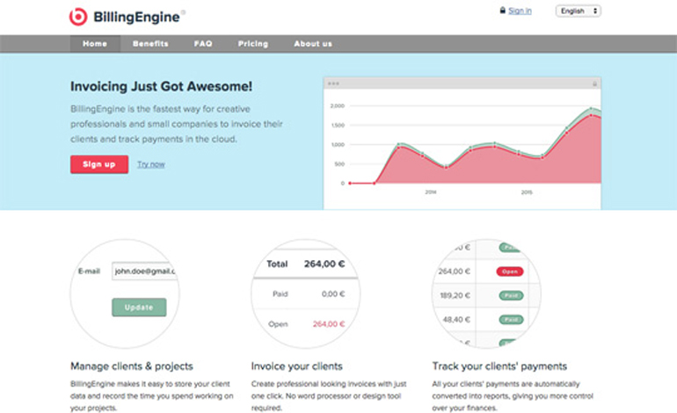Open the About us tab
This screenshot has height=413, width=677.
pos(313,44)
